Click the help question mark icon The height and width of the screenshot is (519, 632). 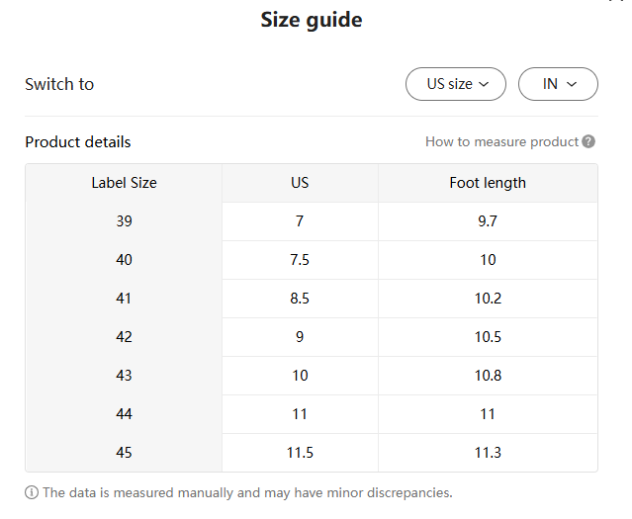click(x=589, y=141)
